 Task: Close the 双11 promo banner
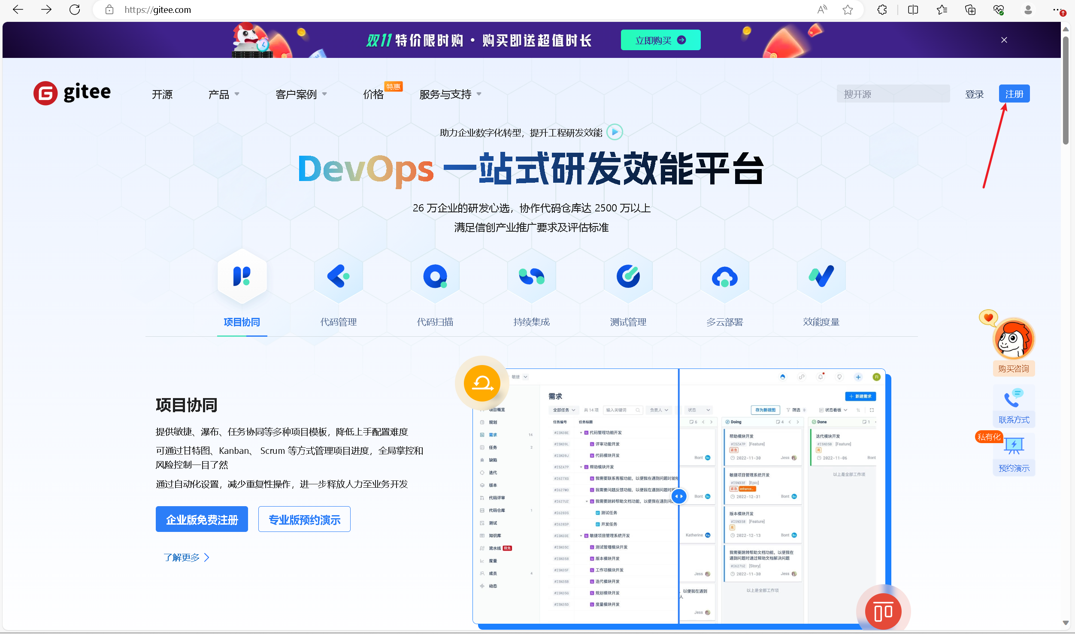pos(1004,40)
